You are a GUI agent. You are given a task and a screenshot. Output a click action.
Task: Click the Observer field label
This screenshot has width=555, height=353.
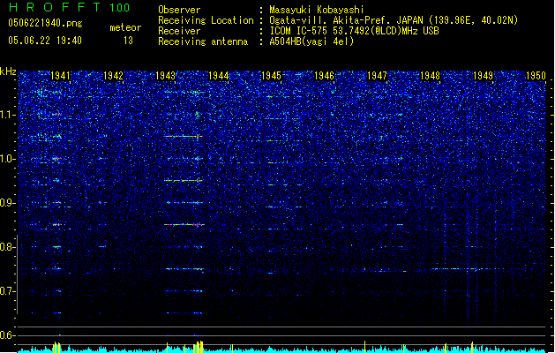pos(179,10)
